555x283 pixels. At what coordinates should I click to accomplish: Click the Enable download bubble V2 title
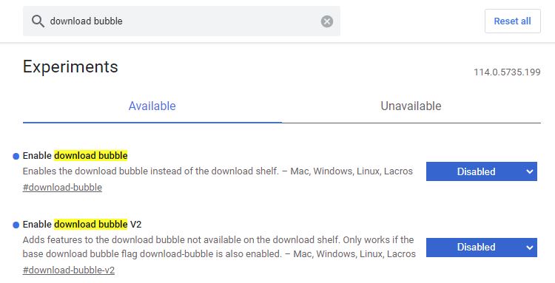click(82, 225)
